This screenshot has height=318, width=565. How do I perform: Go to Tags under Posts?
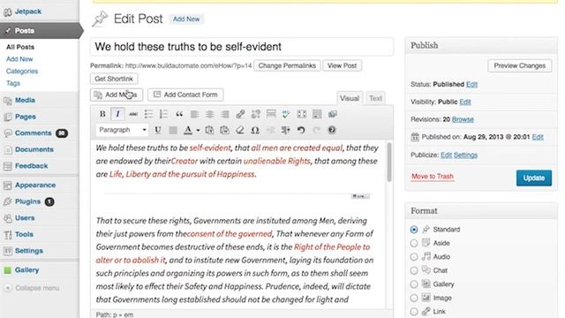[13, 83]
